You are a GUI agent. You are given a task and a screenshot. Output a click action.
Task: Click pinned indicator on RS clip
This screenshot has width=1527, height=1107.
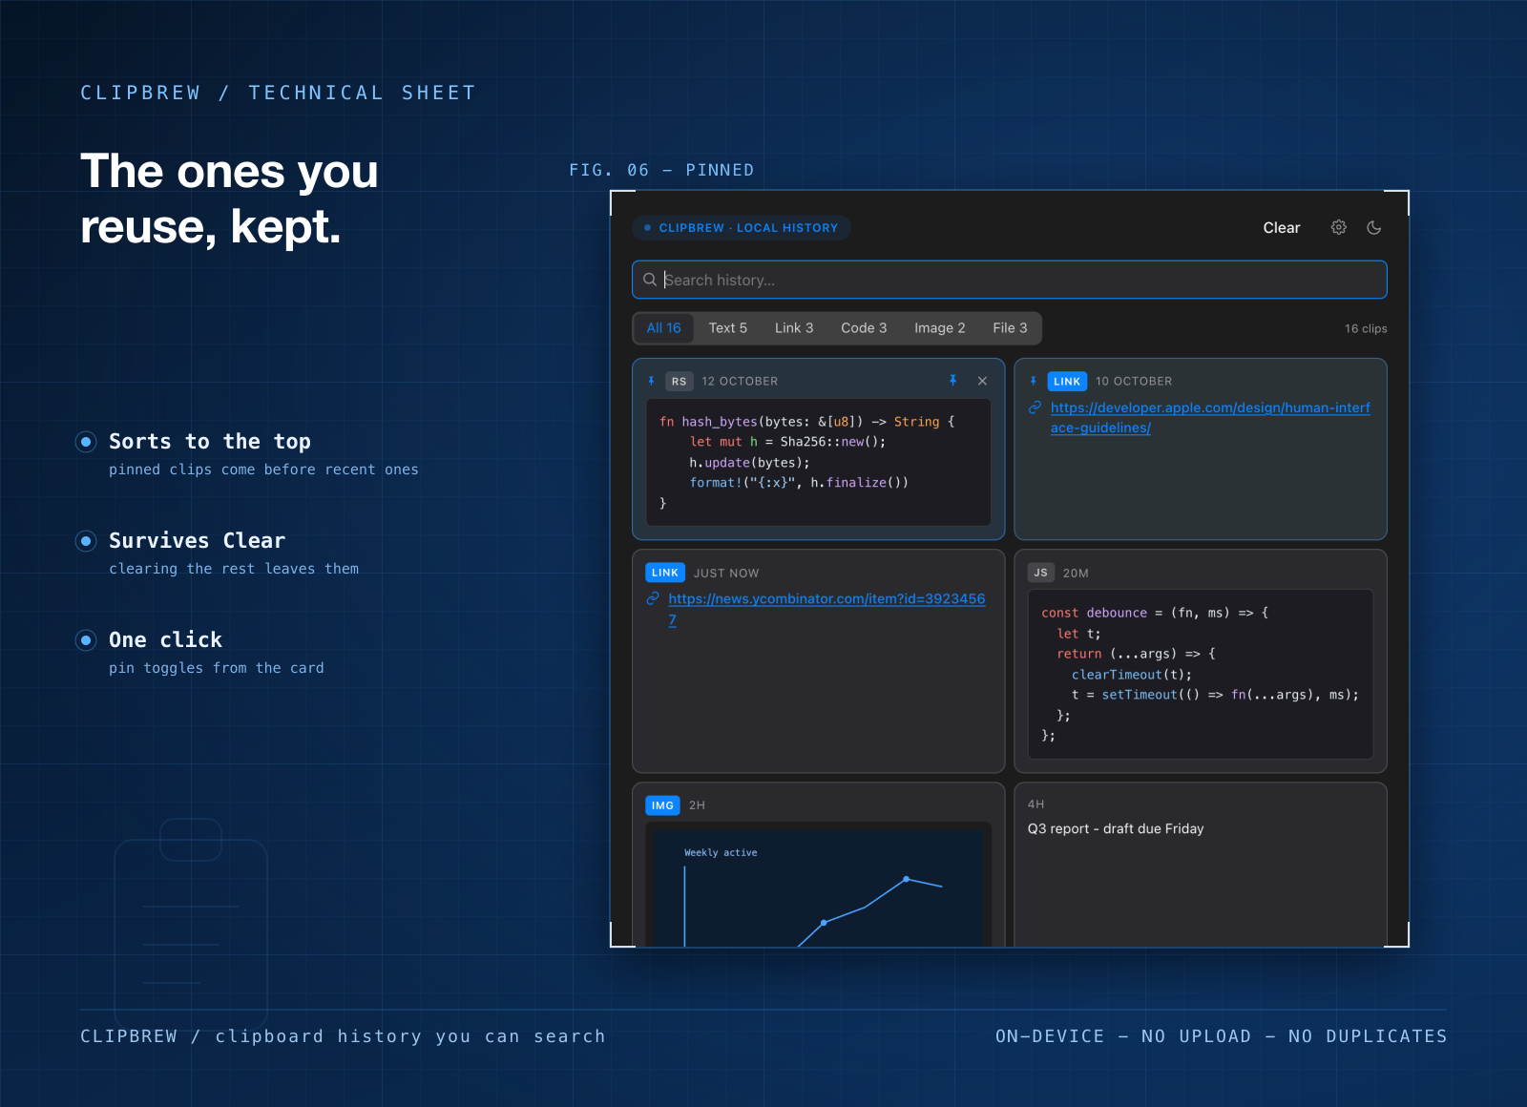tap(652, 381)
